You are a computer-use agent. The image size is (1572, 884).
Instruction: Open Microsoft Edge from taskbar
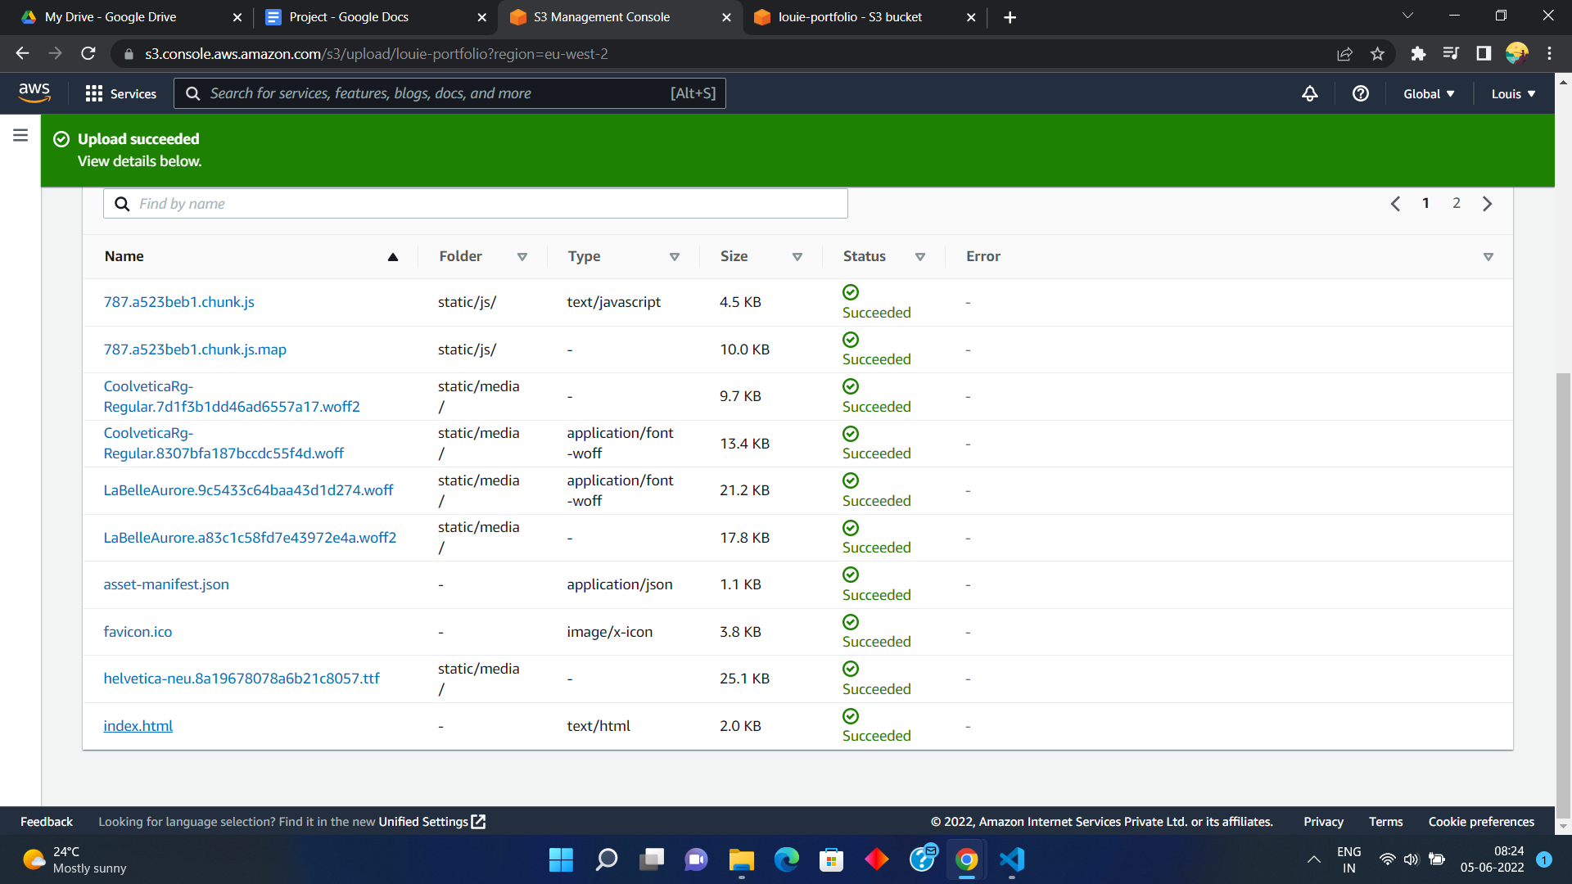point(787,859)
